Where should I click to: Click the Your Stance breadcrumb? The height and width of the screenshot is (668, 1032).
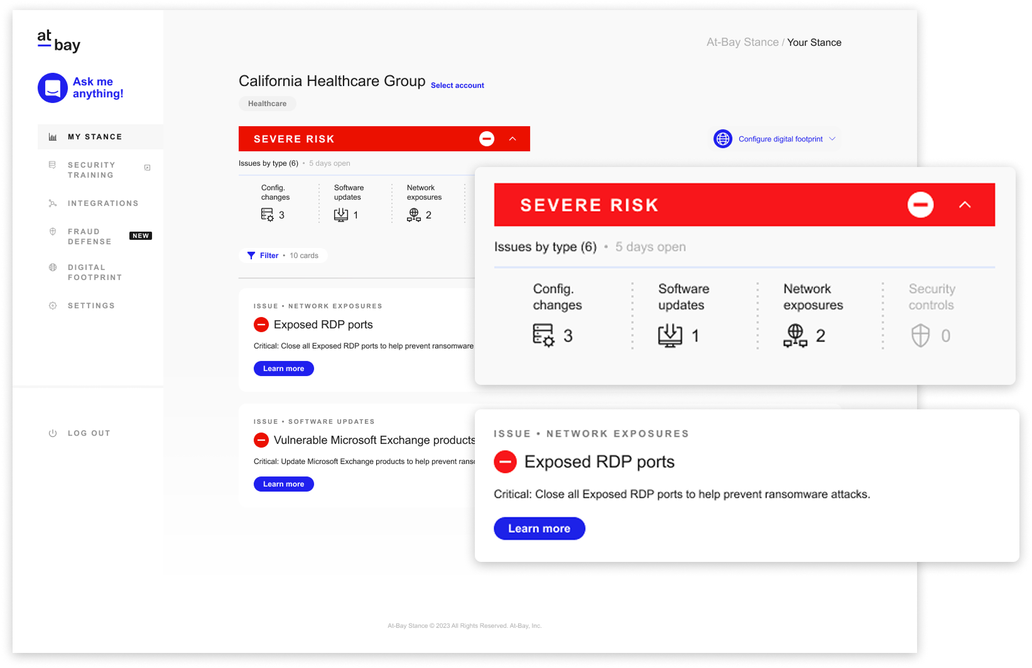coord(814,42)
